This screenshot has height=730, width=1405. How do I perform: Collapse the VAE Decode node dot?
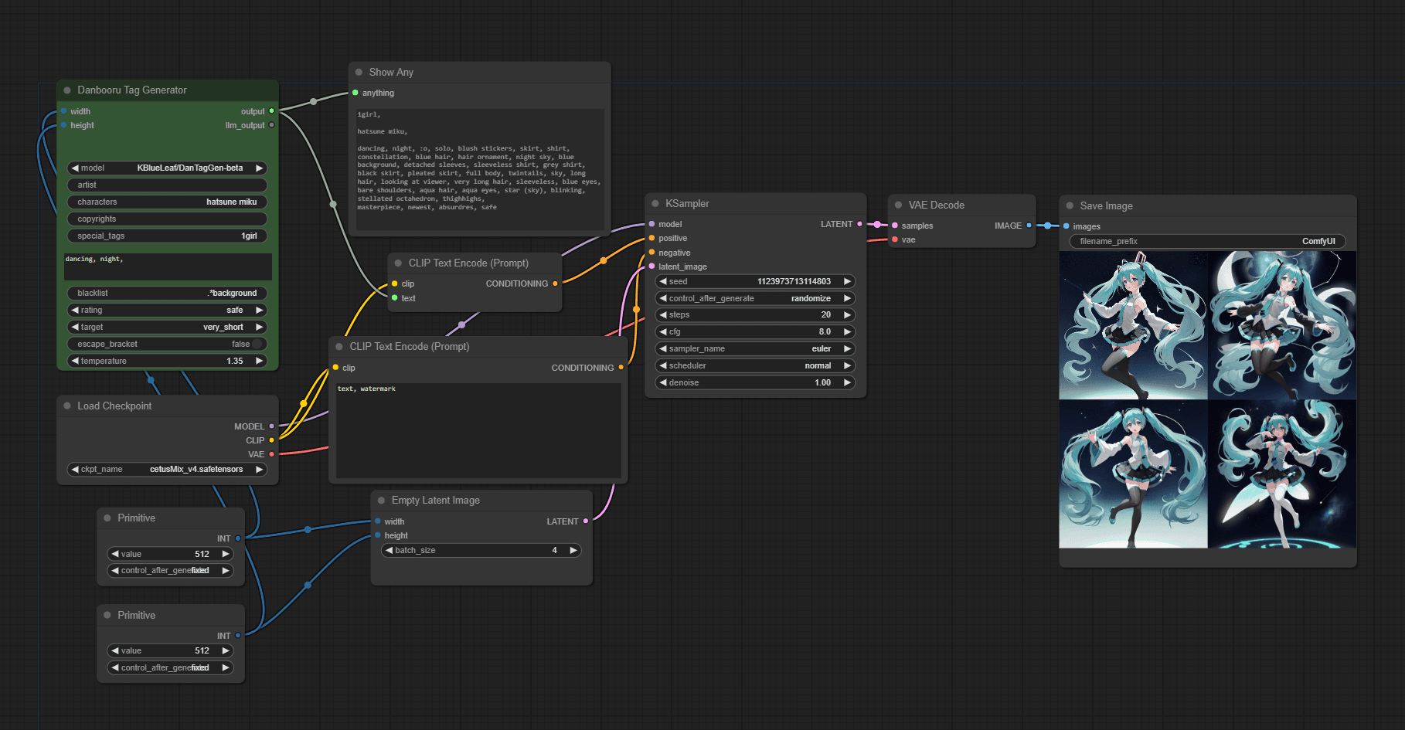pyautogui.click(x=898, y=205)
